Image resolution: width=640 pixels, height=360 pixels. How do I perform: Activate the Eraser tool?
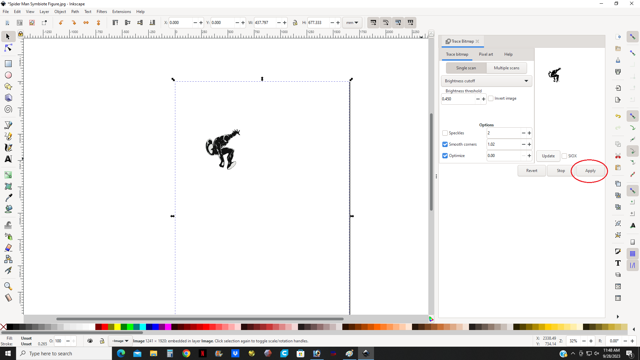[8, 248]
